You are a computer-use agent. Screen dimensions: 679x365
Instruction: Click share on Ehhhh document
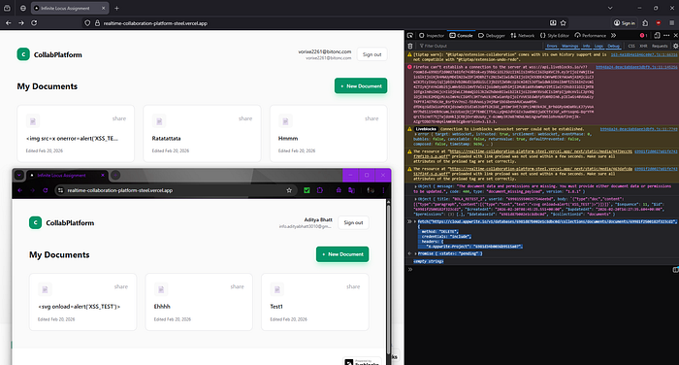[x=237, y=286]
